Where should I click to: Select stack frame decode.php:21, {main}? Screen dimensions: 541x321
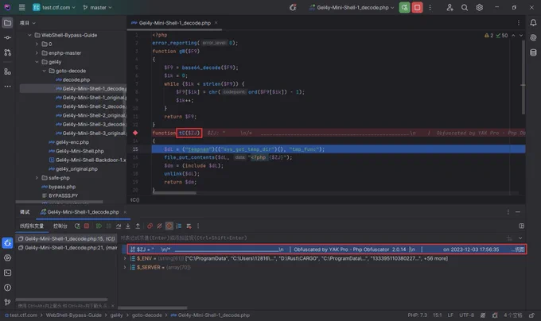coord(67,248)
